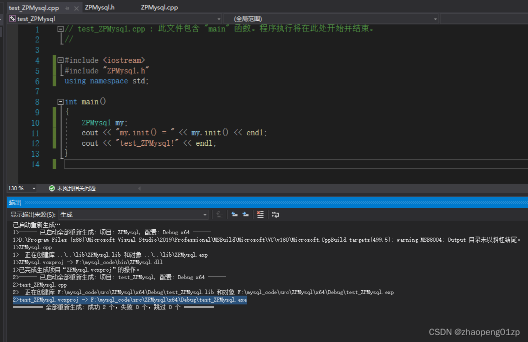Go to next message in output
The width and height of the screenshot is (528, 342).
246,215
